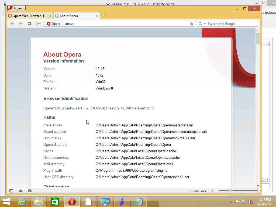
Task: Click the autopera.win session path
Action: 151,132
